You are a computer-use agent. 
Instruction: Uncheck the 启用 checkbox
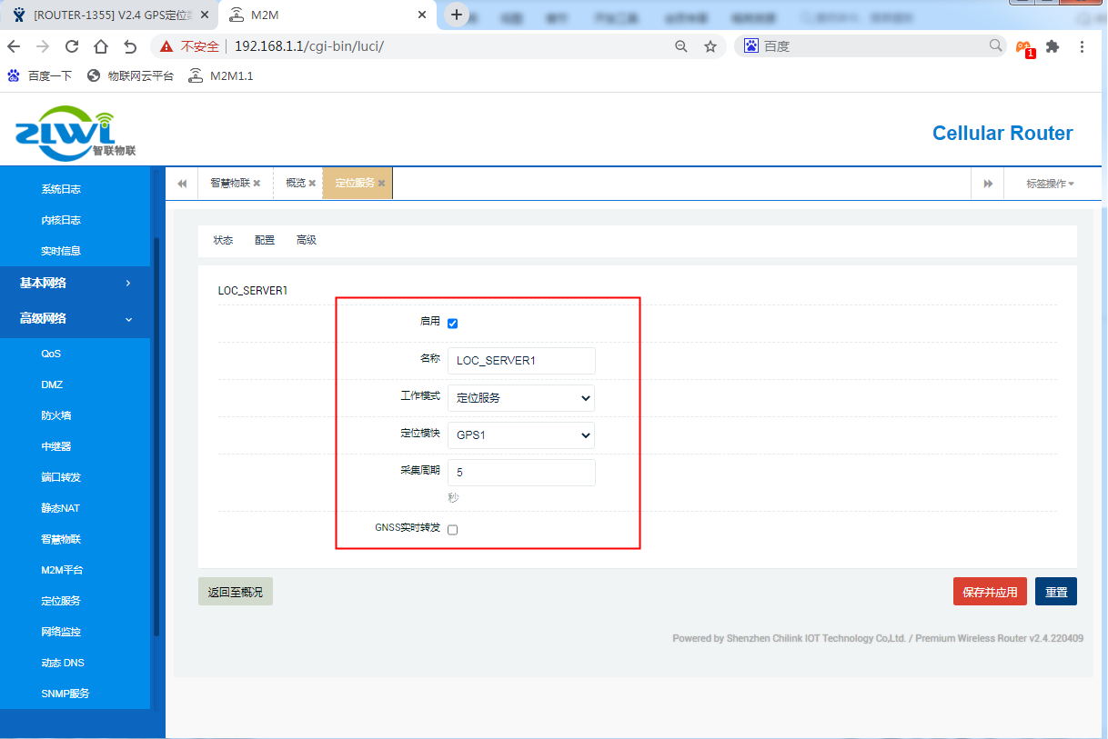452,323
